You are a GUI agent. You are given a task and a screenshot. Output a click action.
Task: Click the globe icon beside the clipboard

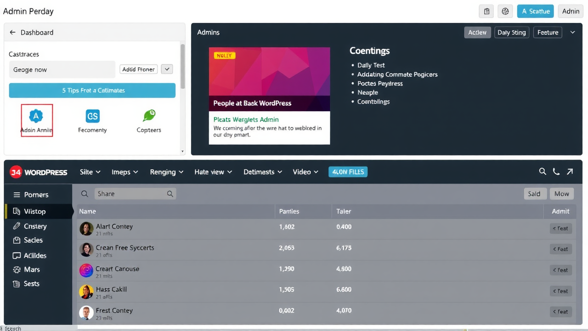click(x=505, y=11)
